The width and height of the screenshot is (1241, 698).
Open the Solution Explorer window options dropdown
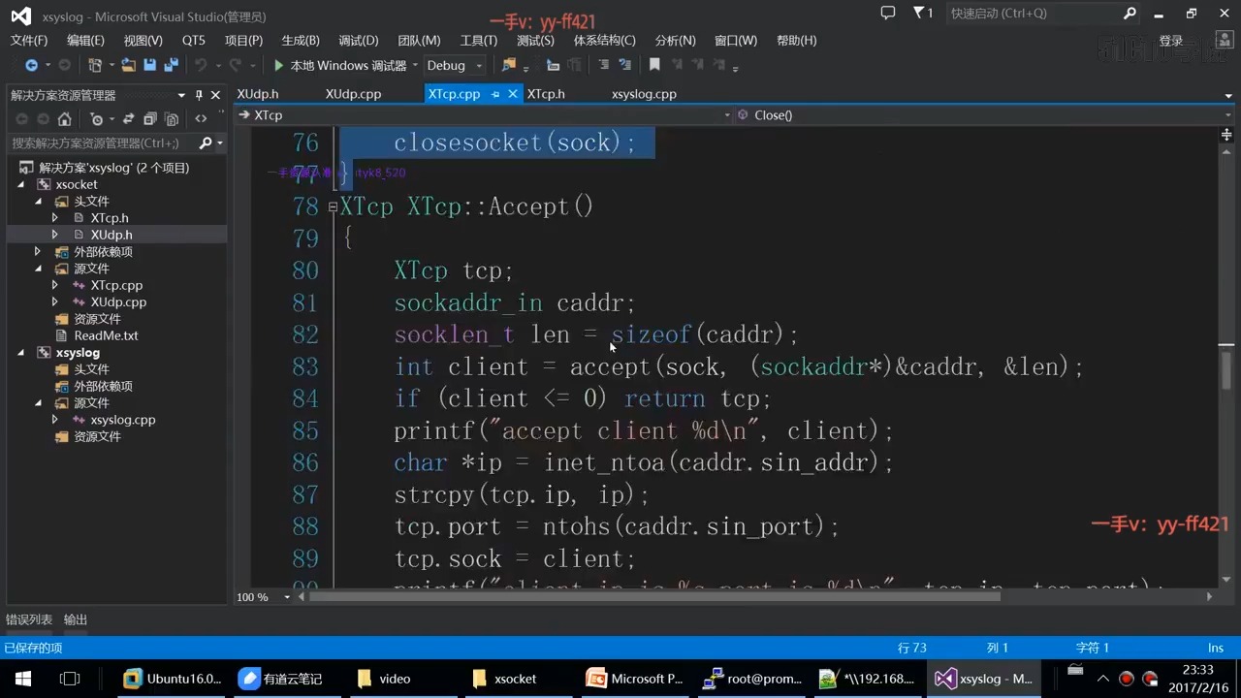point(181,95)
